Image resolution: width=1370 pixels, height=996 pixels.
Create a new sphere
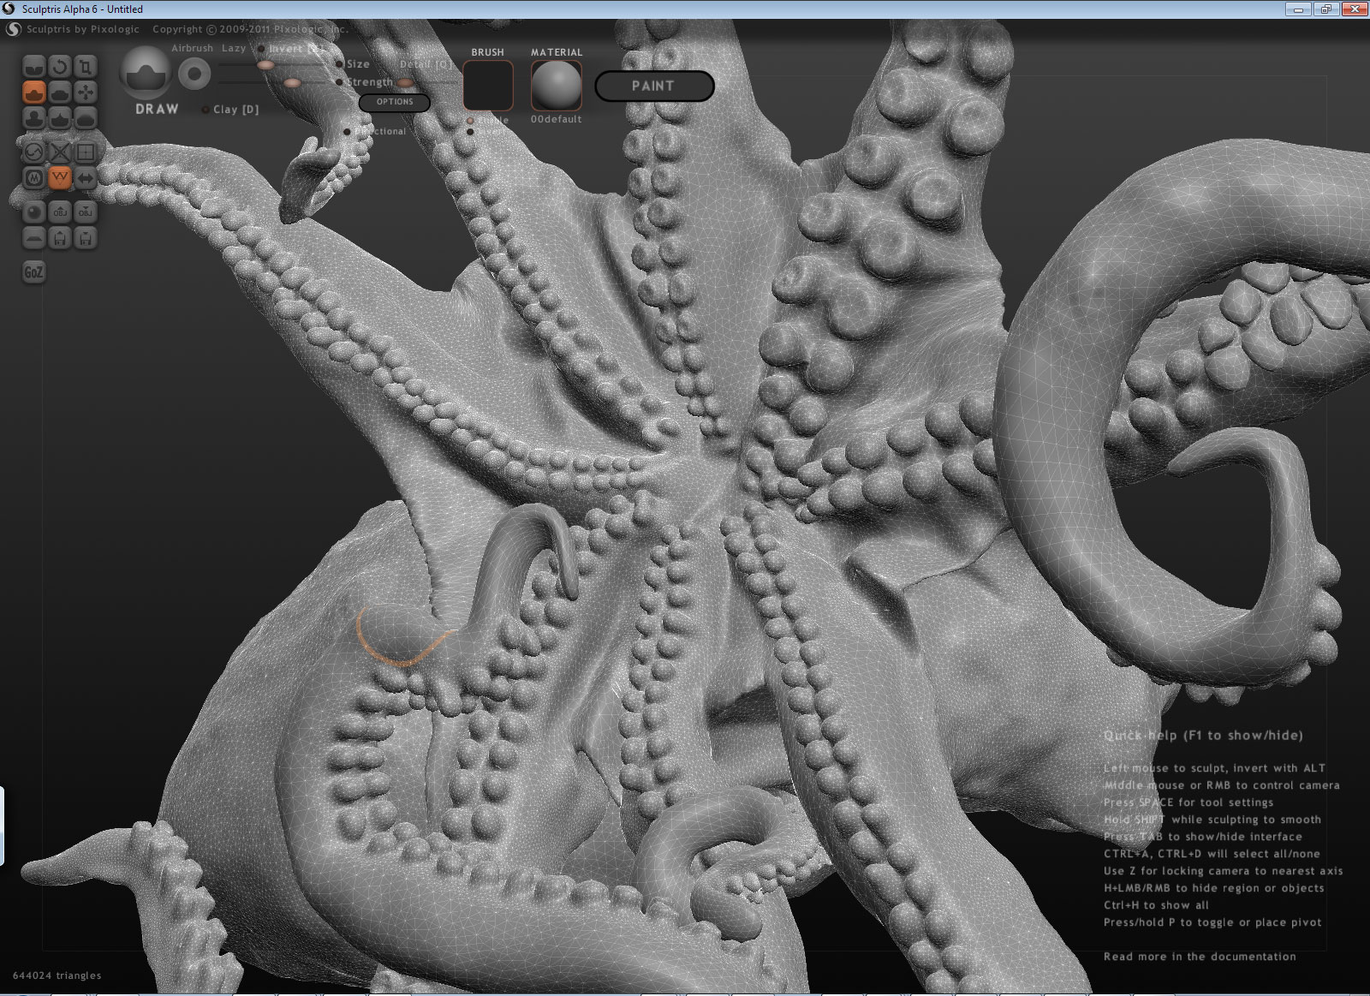pyautogui.click(x=34, y=212)
